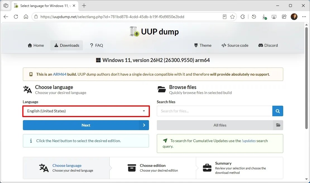Click the blue magnifier search button
The width and height of the screenshot is (310, 183).
(278, 111)
